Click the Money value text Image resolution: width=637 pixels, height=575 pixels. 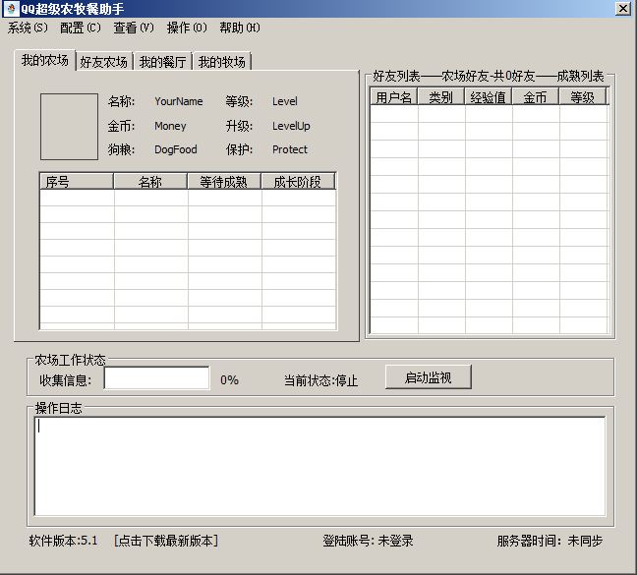point(170,126)
